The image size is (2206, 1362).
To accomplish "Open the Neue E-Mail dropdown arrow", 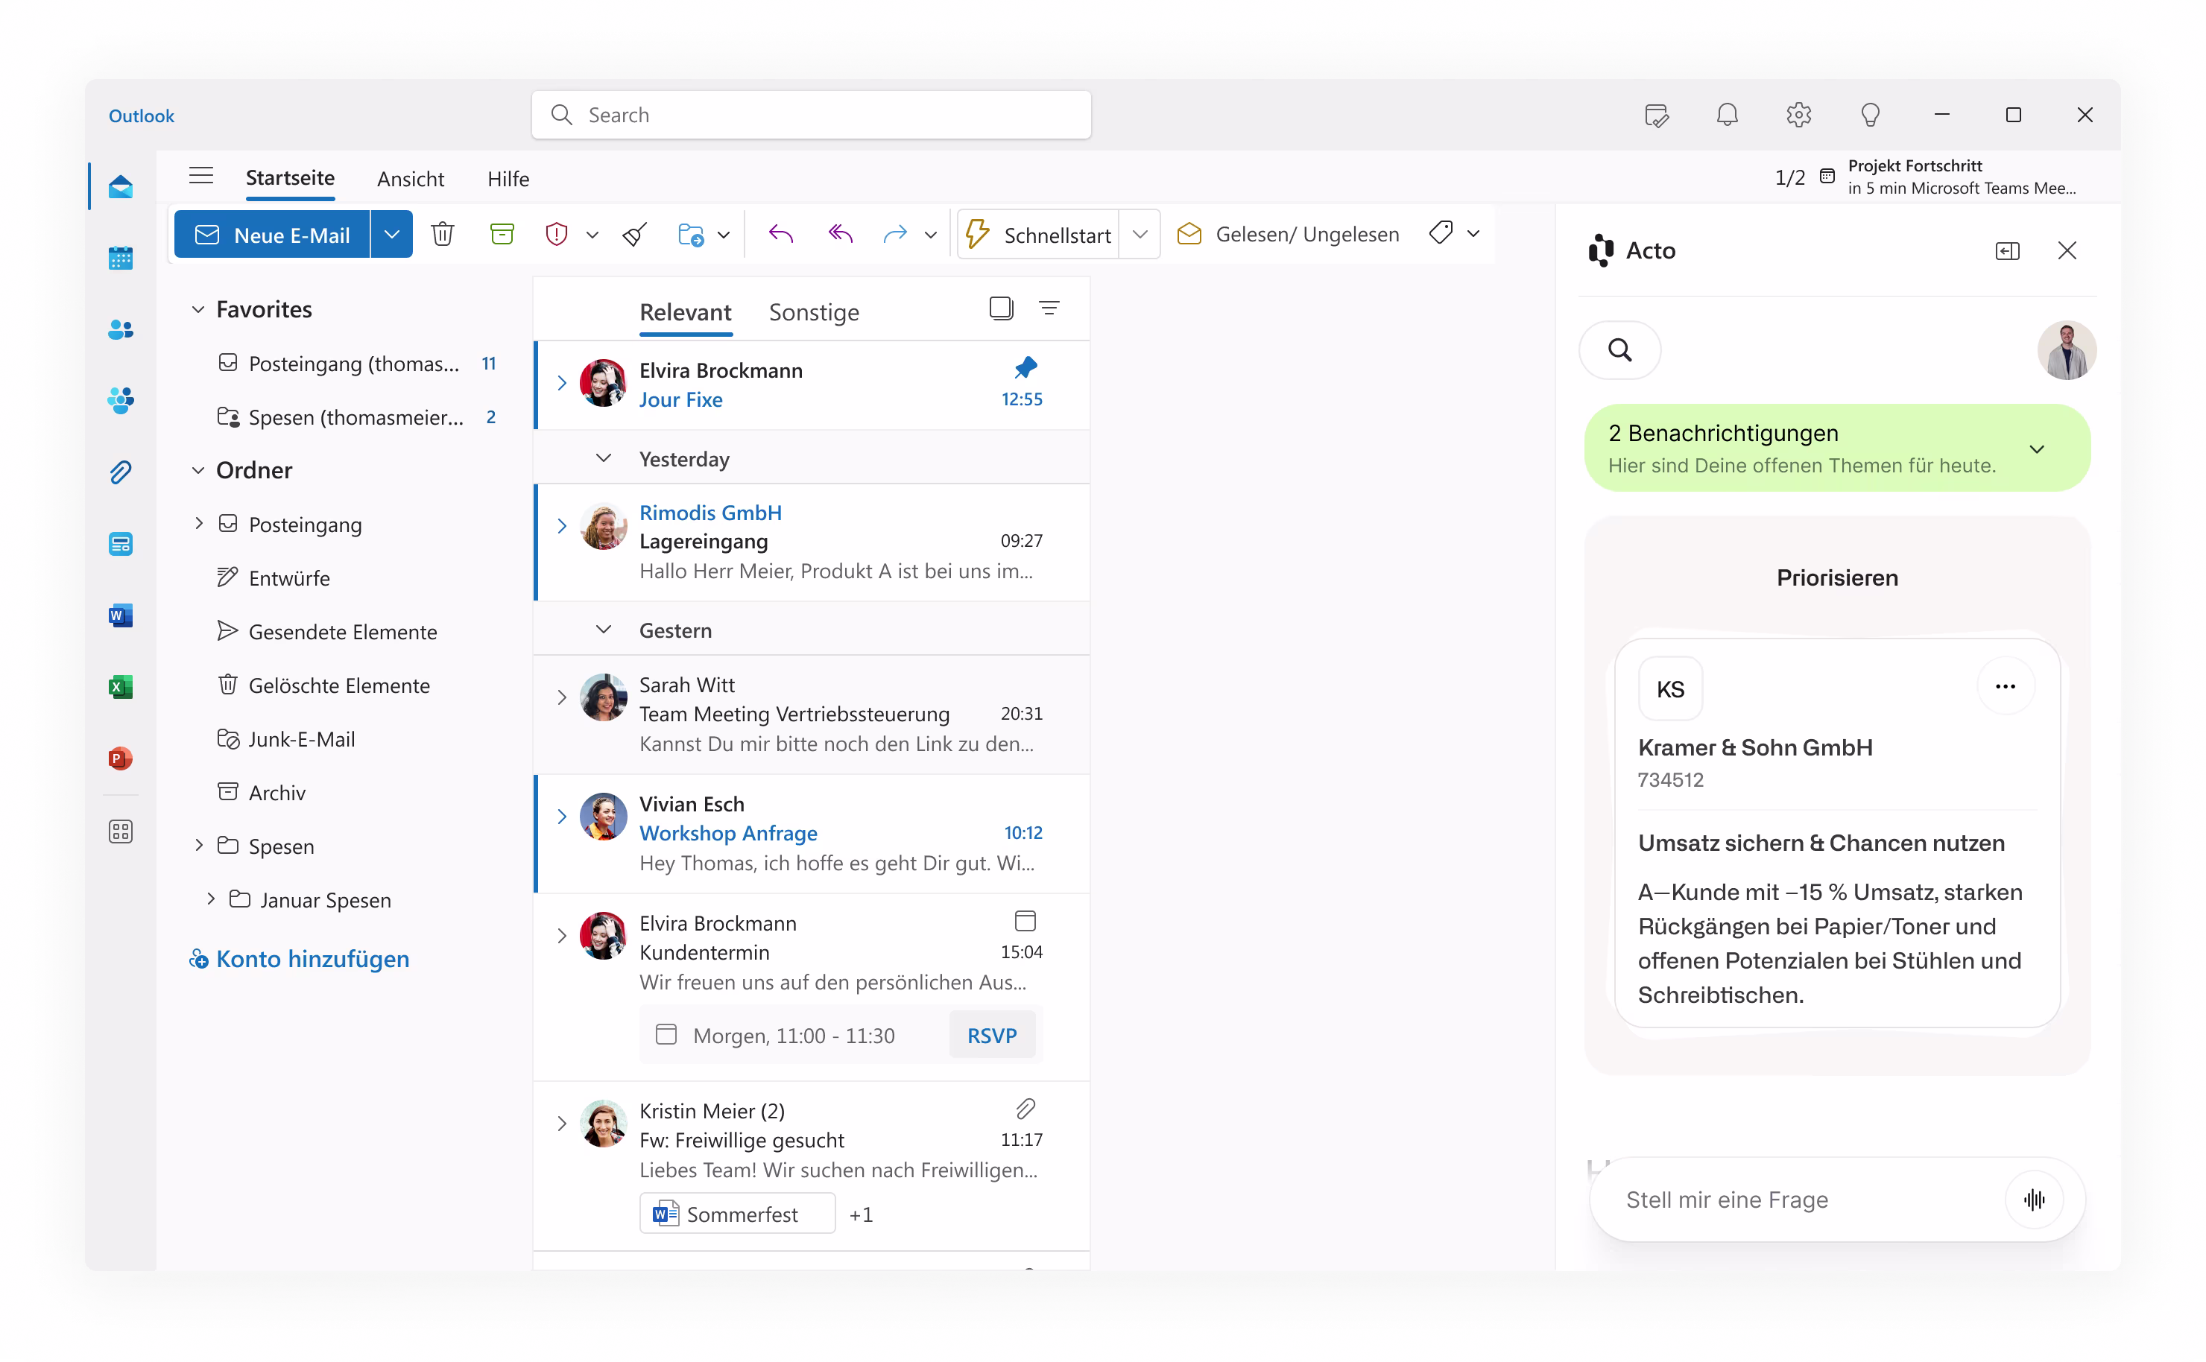I will point(392,234).
